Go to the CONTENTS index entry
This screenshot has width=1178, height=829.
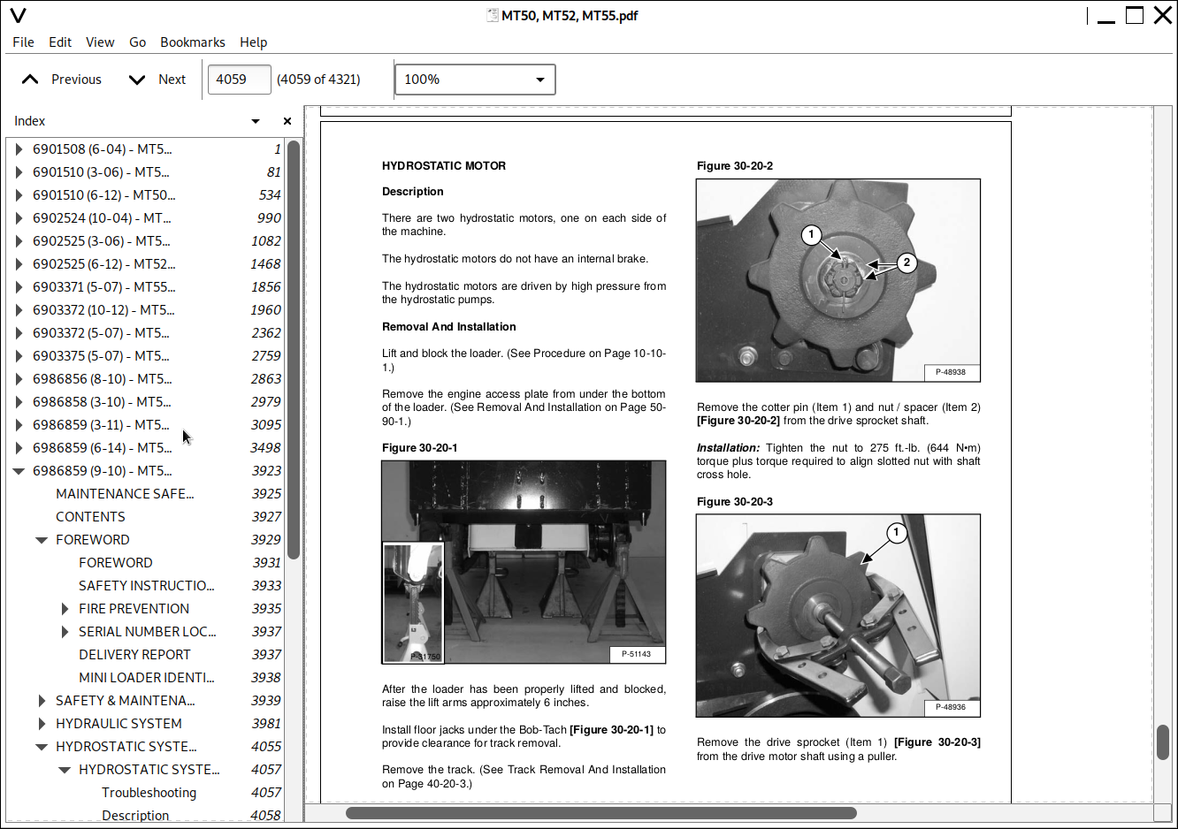(90, 517)
